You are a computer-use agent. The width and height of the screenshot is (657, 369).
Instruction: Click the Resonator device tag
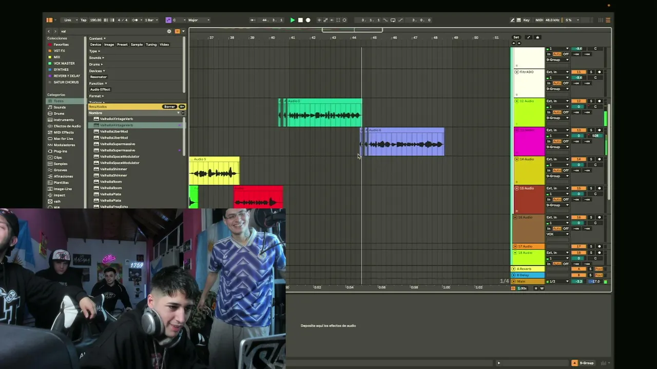pyautogui.click(x=99, y=77)
